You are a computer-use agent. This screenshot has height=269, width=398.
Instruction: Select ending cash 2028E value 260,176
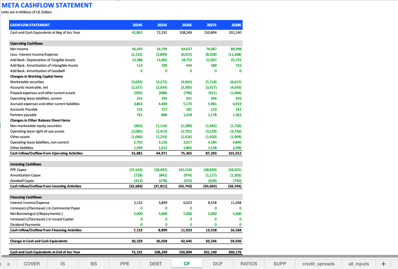tap(235, 252)
